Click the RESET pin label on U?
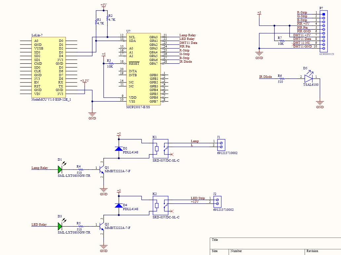The image size is (341, 255). [x=134, y=63]
